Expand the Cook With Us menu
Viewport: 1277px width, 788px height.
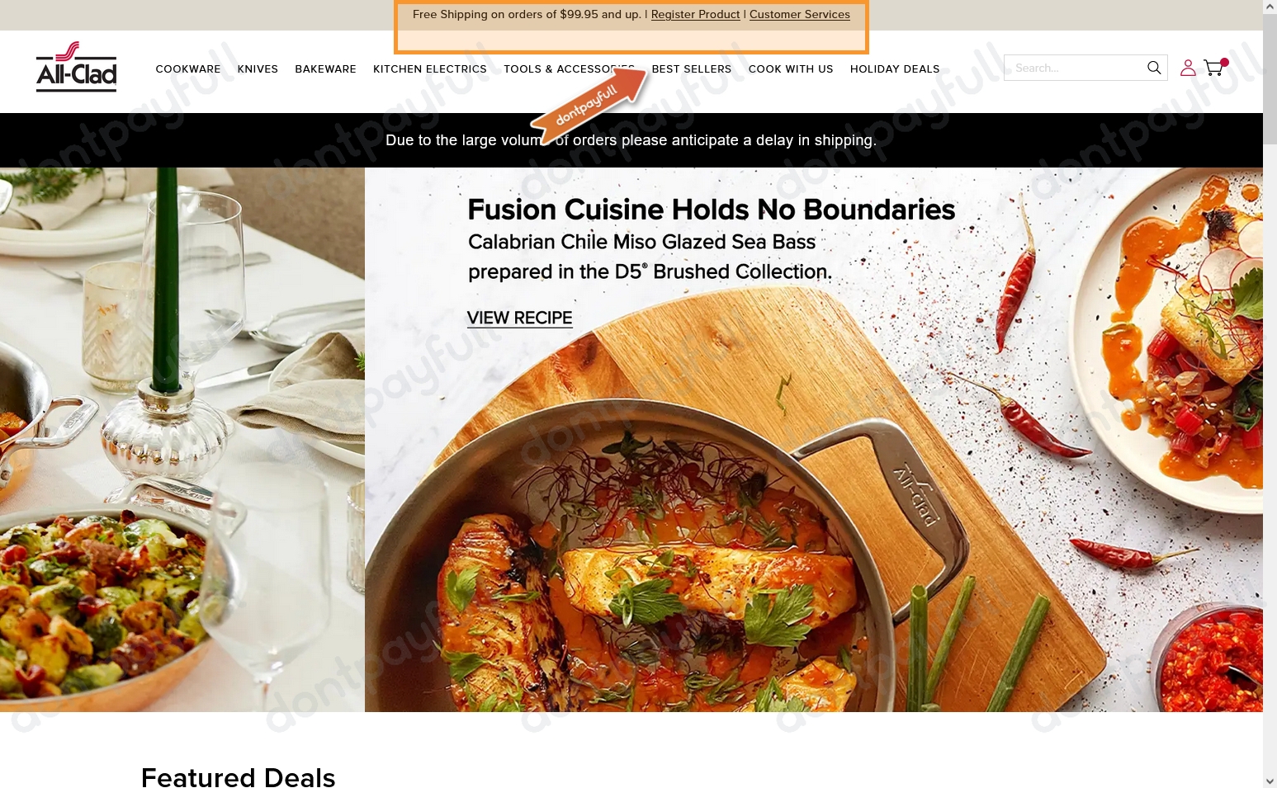(791, 69)
